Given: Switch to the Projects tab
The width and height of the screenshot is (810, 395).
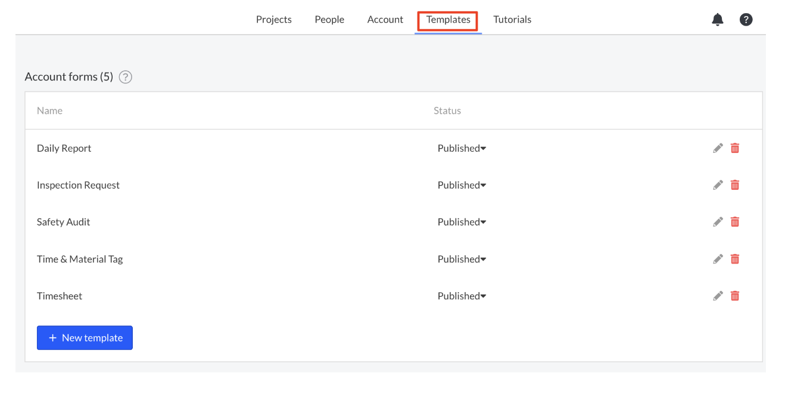Looking at the screenshot, I should pos(273,19).
